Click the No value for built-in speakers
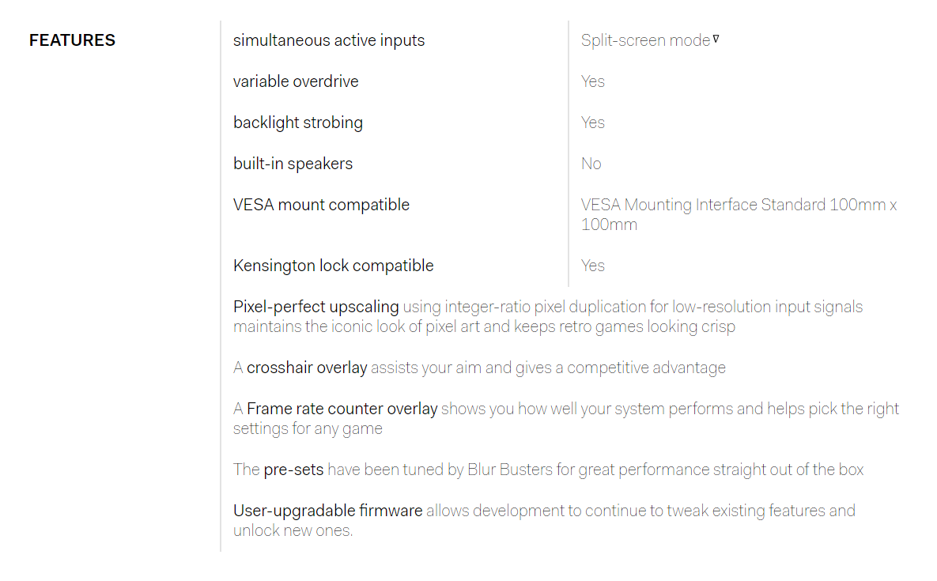 (x=591, y=164)
